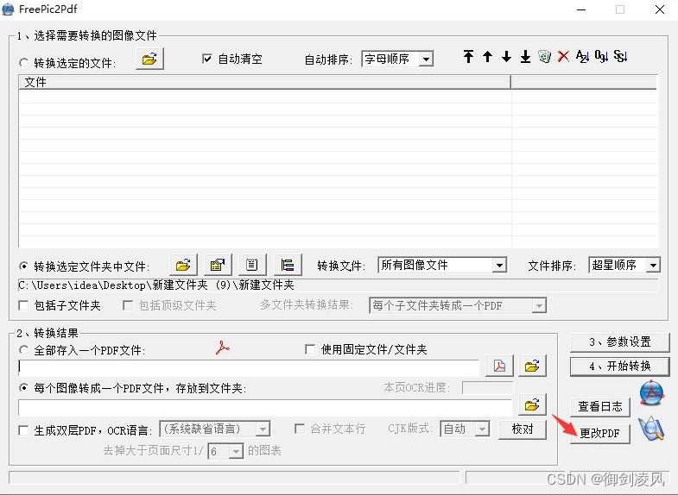Image resolution: width=678 pixels, height=495 pixels.
Task: Move file to bottom of list
Action: point(525,56)
